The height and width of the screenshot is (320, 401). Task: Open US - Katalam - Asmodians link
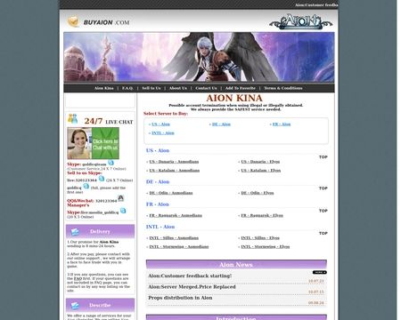[175, 171]
